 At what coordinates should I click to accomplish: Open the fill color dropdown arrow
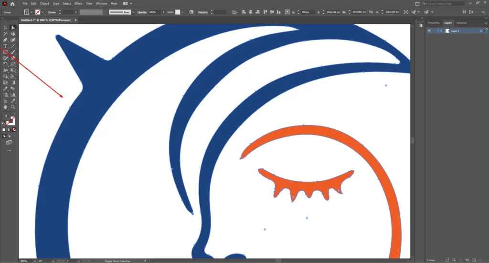[32, 12]
